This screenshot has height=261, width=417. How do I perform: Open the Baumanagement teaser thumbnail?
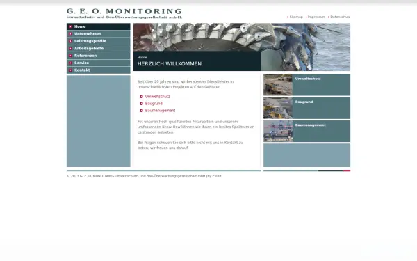point(278,131)
